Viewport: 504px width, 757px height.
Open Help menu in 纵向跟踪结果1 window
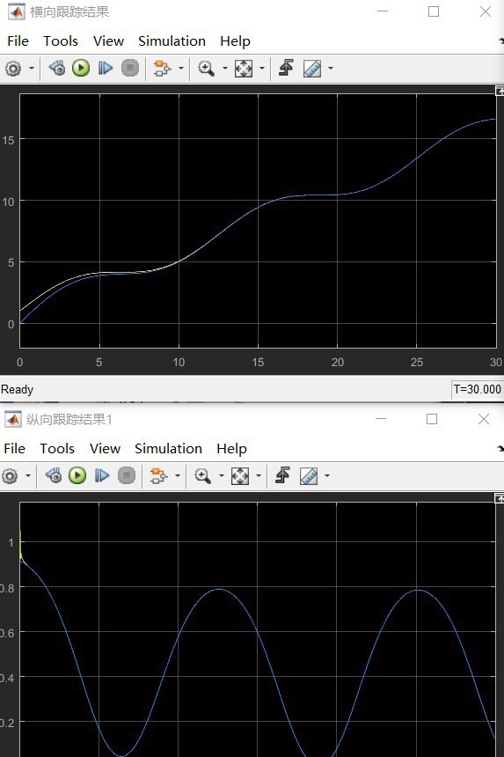[232, 449]
